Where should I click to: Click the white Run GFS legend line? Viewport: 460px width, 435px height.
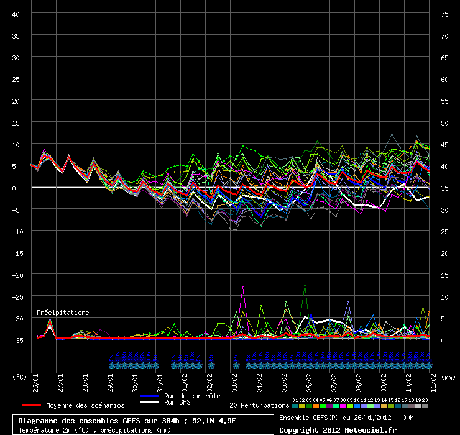click(150, 402)
